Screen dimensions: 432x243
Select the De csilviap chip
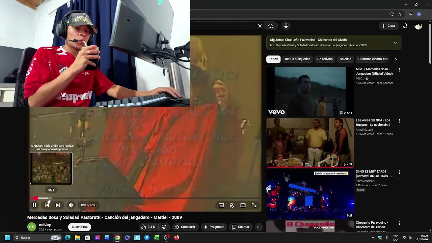pos(325,59)
